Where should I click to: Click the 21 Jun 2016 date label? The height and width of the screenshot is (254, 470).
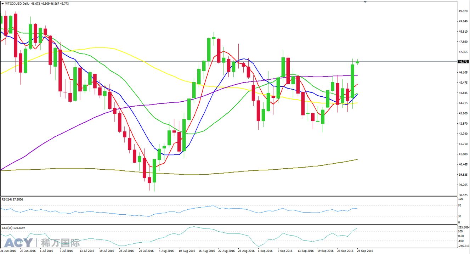point(8,251)
